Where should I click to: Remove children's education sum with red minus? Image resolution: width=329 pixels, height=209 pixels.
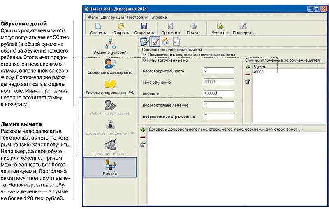click(x=248, y=74)
